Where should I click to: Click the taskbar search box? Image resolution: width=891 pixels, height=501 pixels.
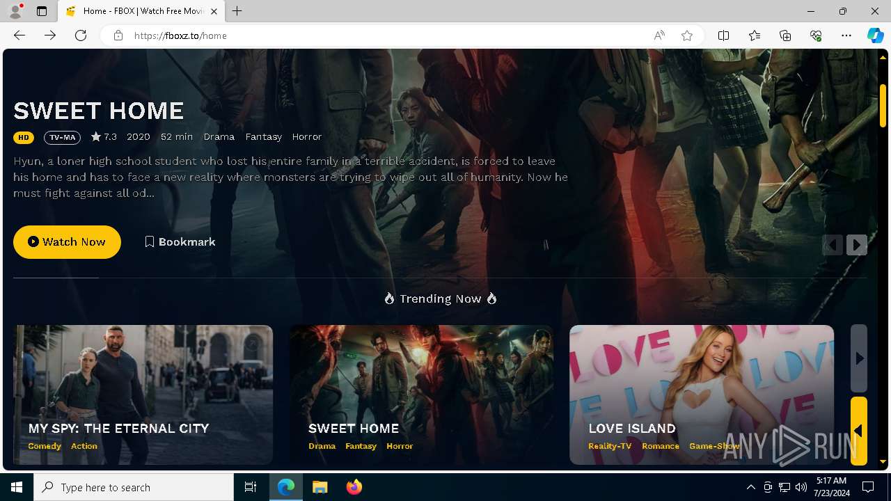(x=134, y=487)
